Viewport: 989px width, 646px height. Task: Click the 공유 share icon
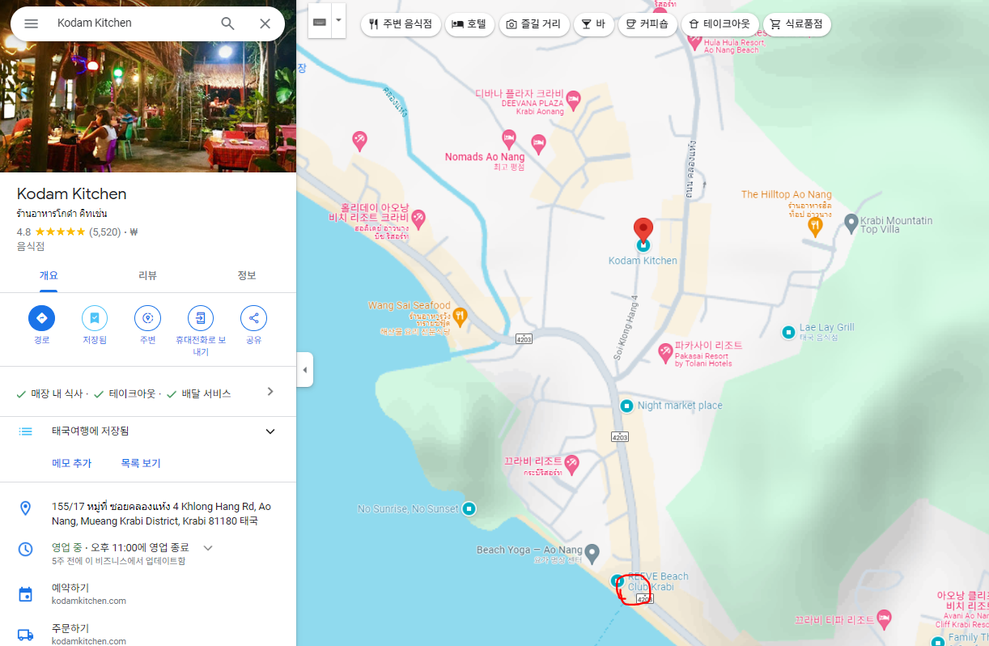254,318
